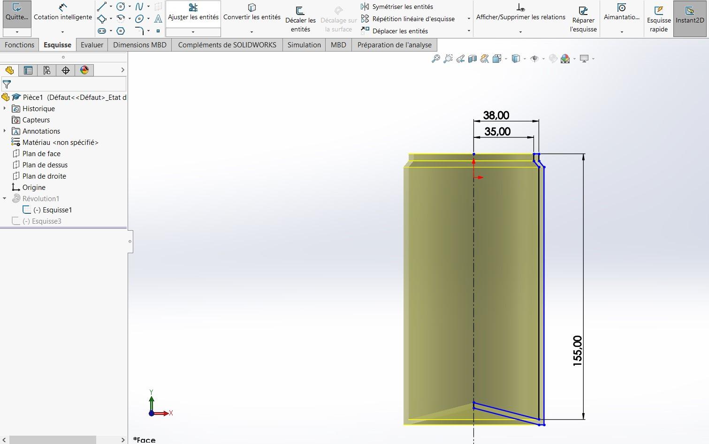This screenshot has height=444, width=709.
Task: Select Plan de dessus in feature tree
Action: pyautogui.click(x=45, y=165)
